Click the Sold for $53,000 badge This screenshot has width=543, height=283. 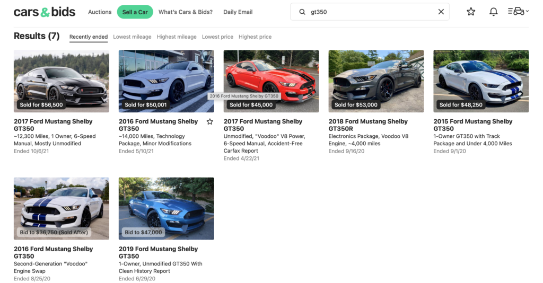tap(356, 105)
